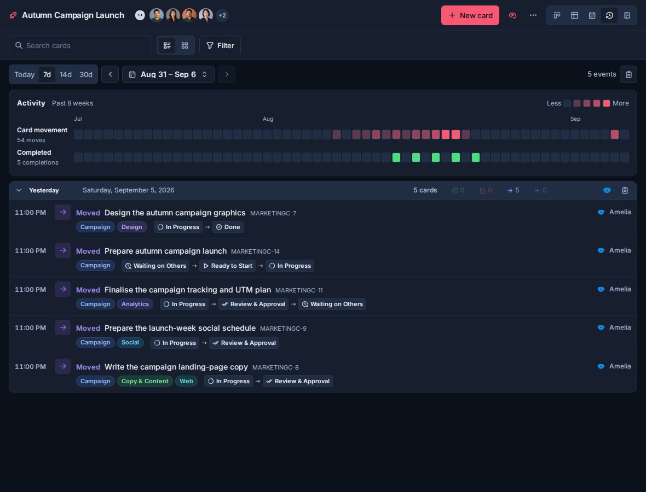The height and width of the screenshot is (492, 646).
Task: Collapse the Yesterday section chevron
Action: (19, 190)
